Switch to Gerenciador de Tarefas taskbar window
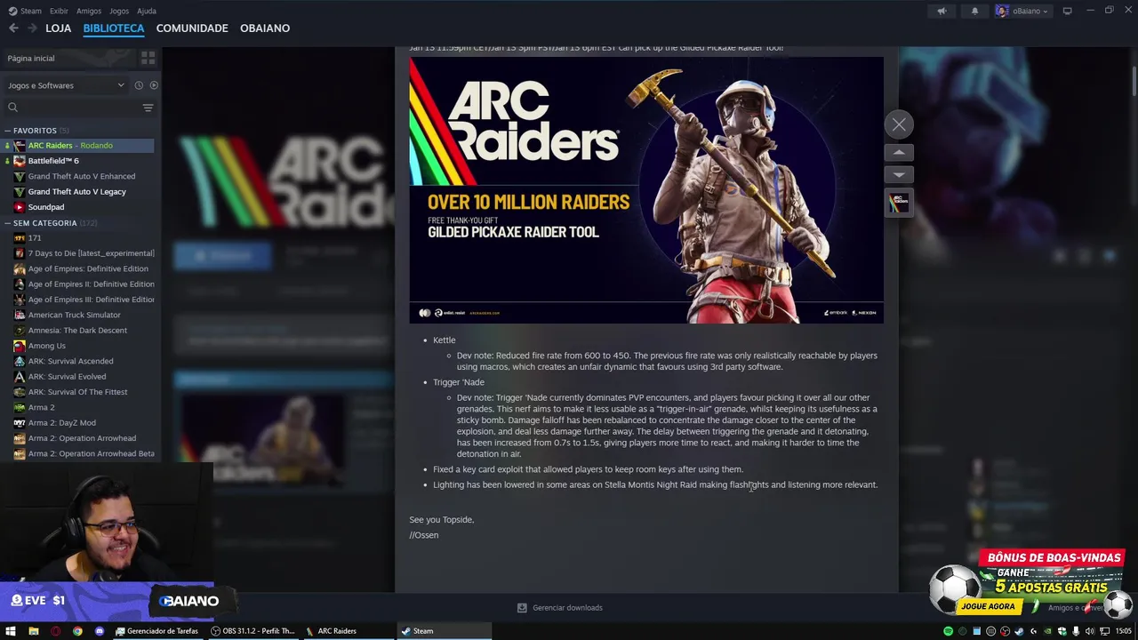The width and height of the screenshot is (1138, 640). (156, 631)
